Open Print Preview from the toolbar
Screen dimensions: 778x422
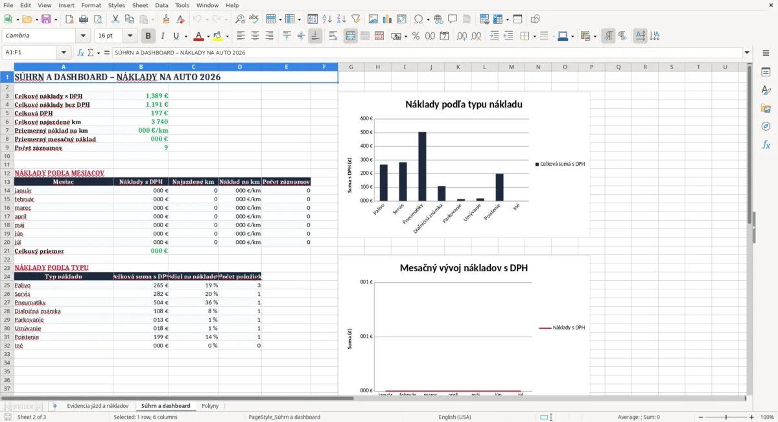click(x=97, y=19)
